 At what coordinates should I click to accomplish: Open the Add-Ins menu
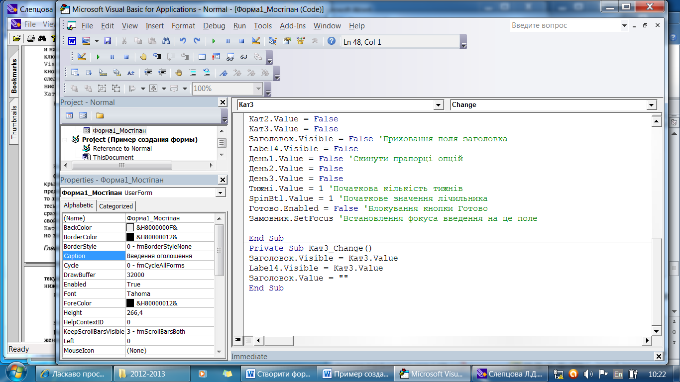tap(293, 26)
